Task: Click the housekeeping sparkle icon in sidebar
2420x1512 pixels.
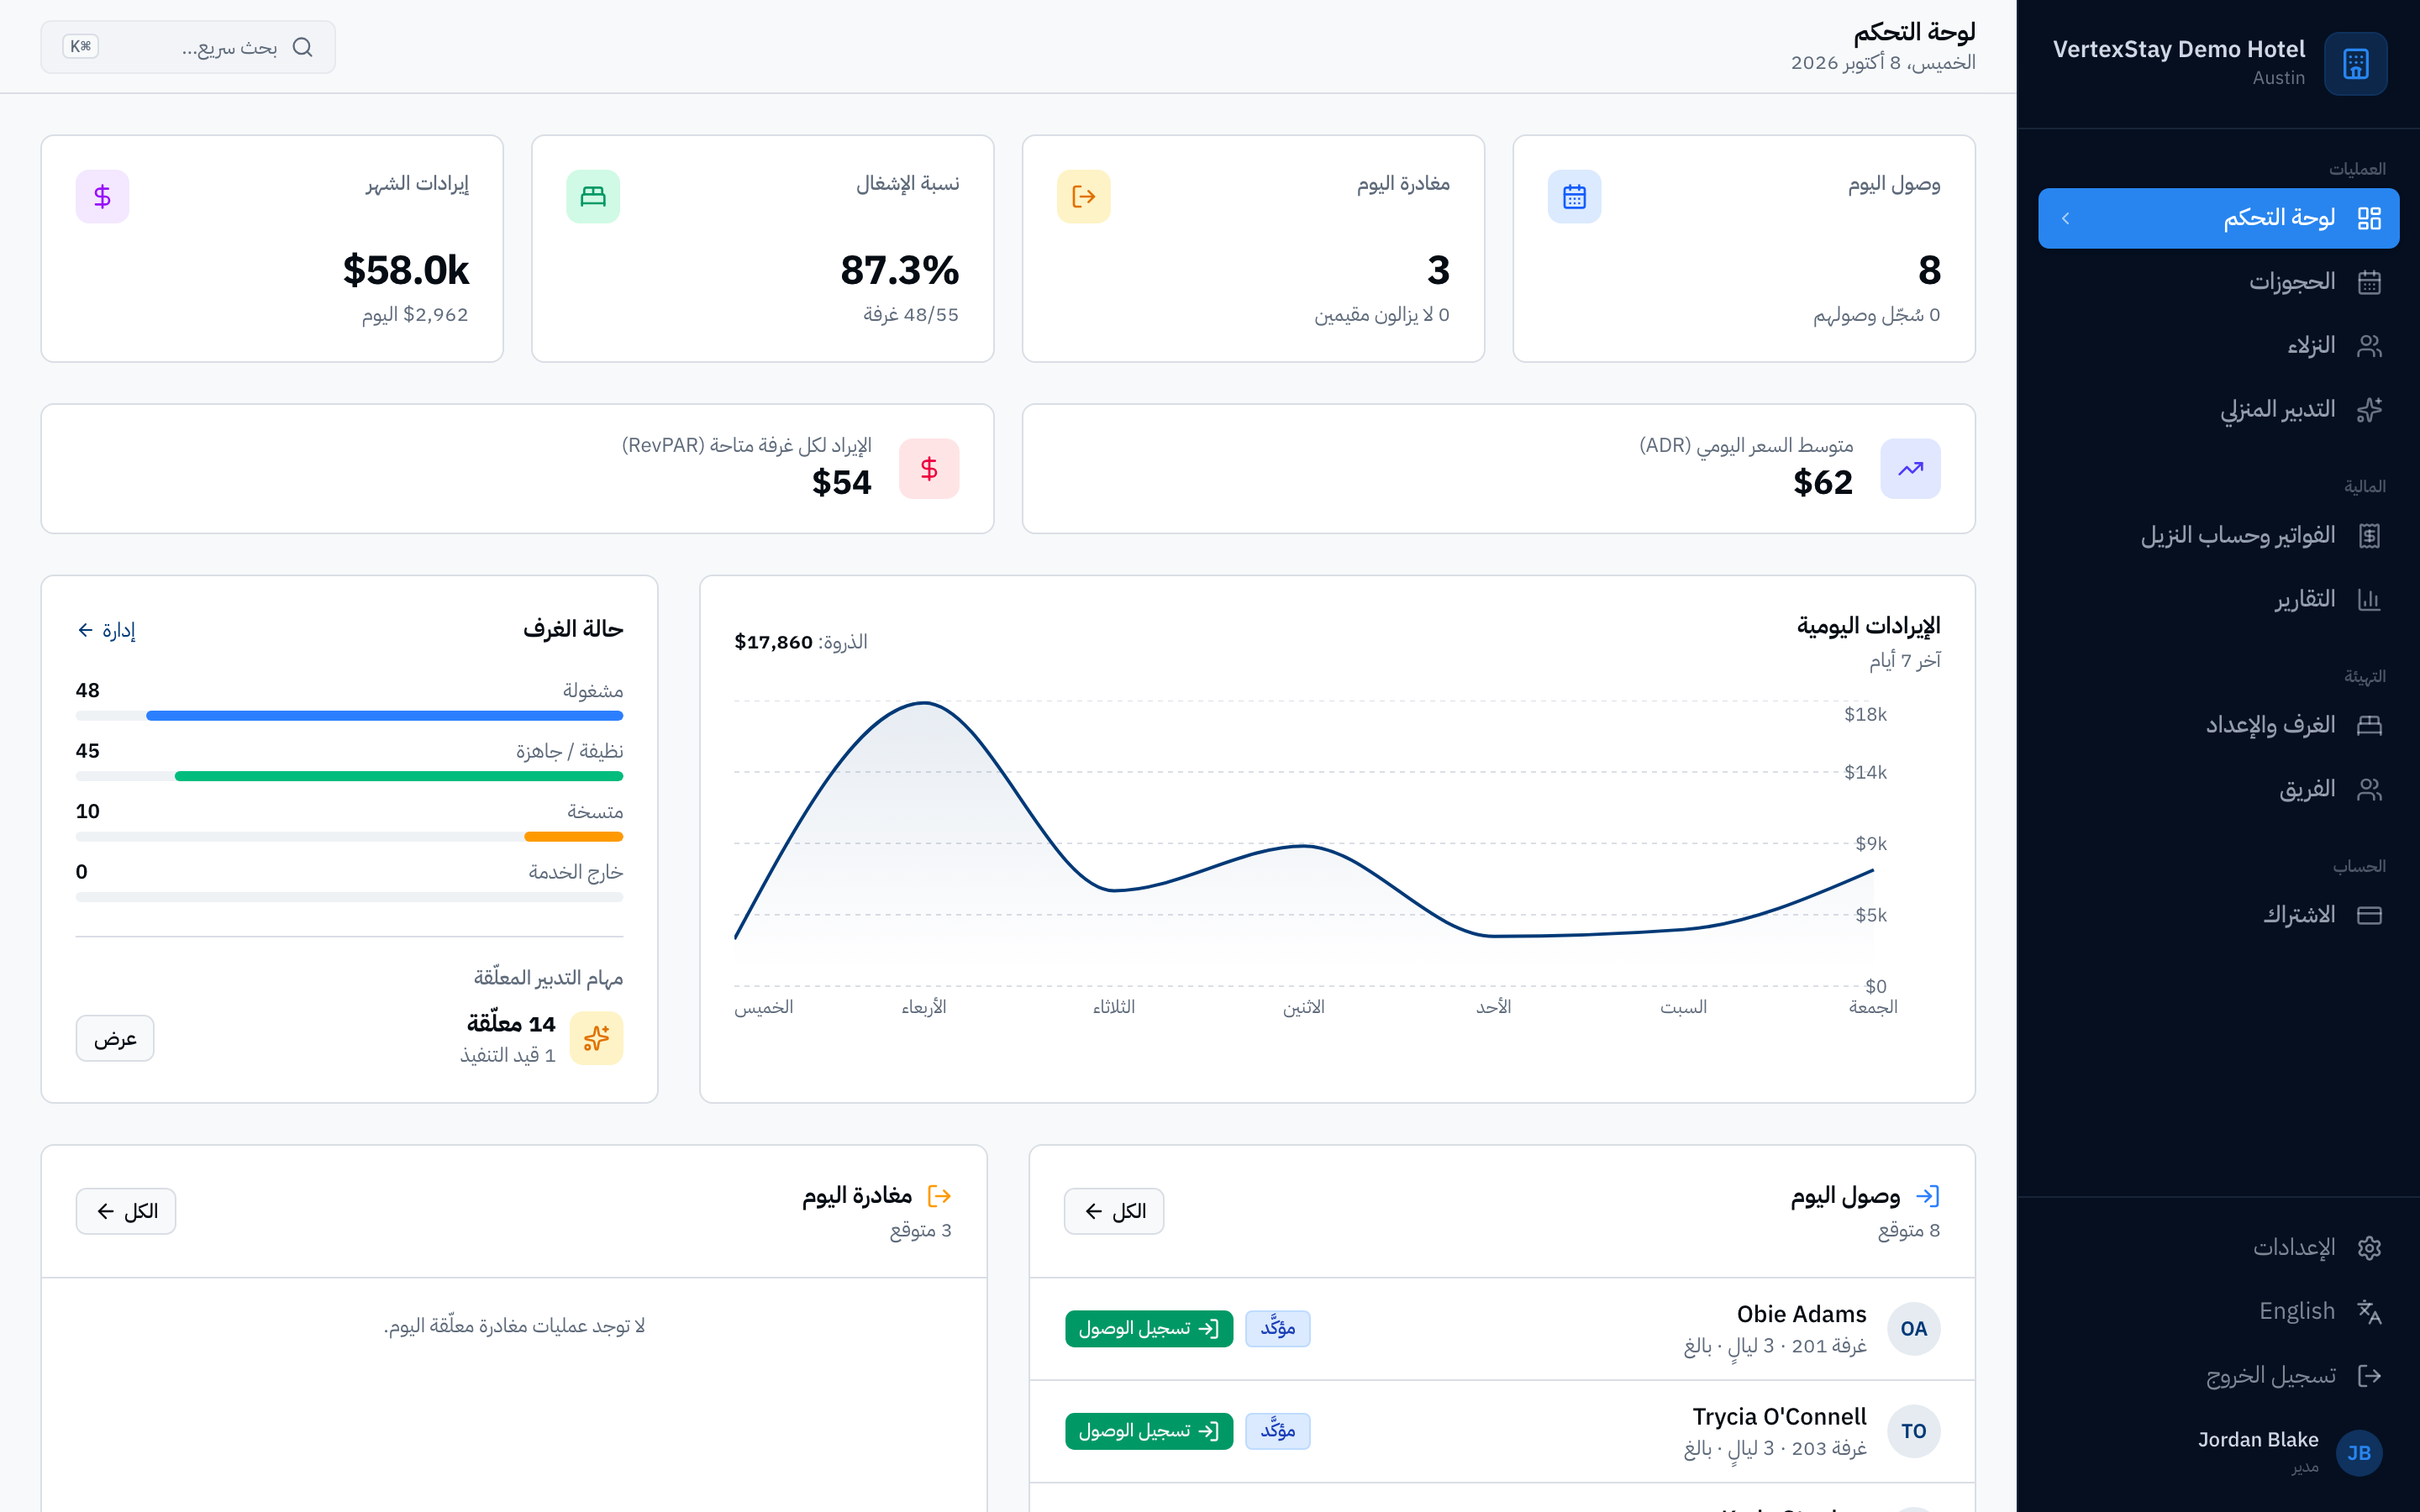Action: [2369, 410]
